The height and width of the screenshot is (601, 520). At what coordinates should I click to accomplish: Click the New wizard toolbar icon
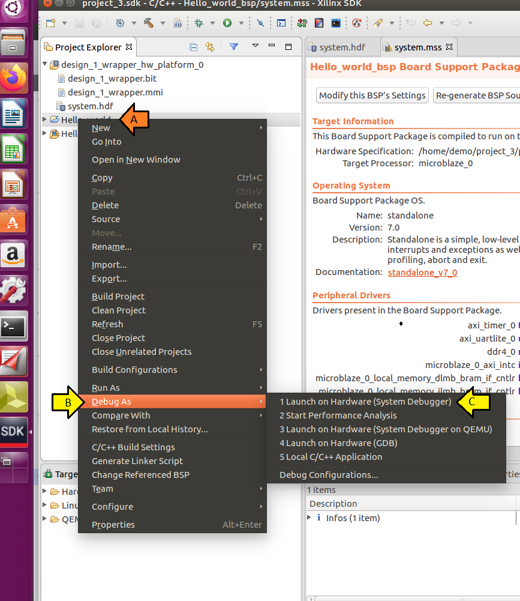(50, 23)
